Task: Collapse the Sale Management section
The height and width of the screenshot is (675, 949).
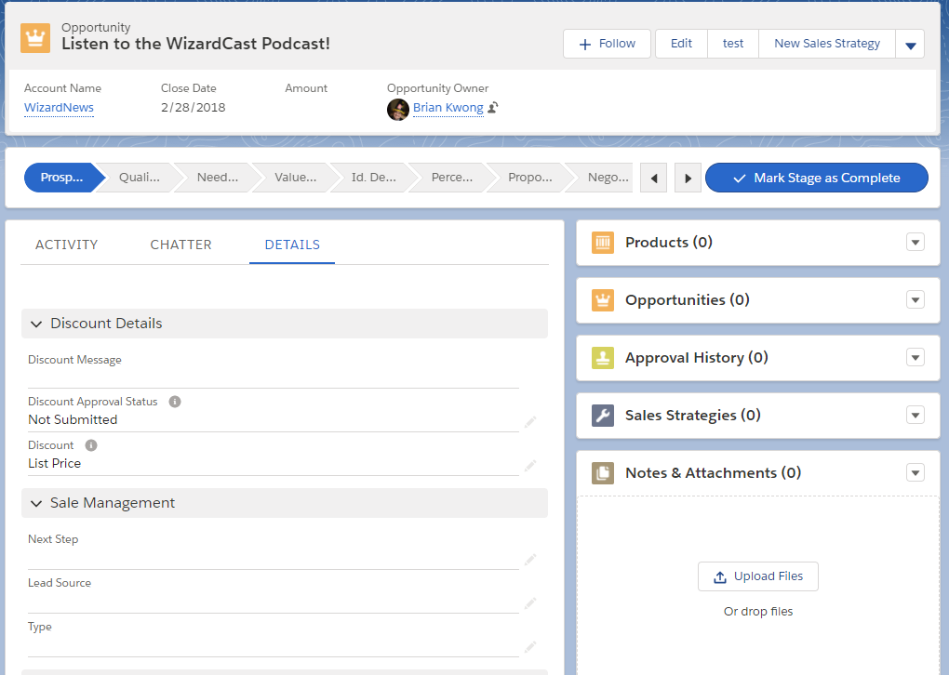Action: coord(36,503)
